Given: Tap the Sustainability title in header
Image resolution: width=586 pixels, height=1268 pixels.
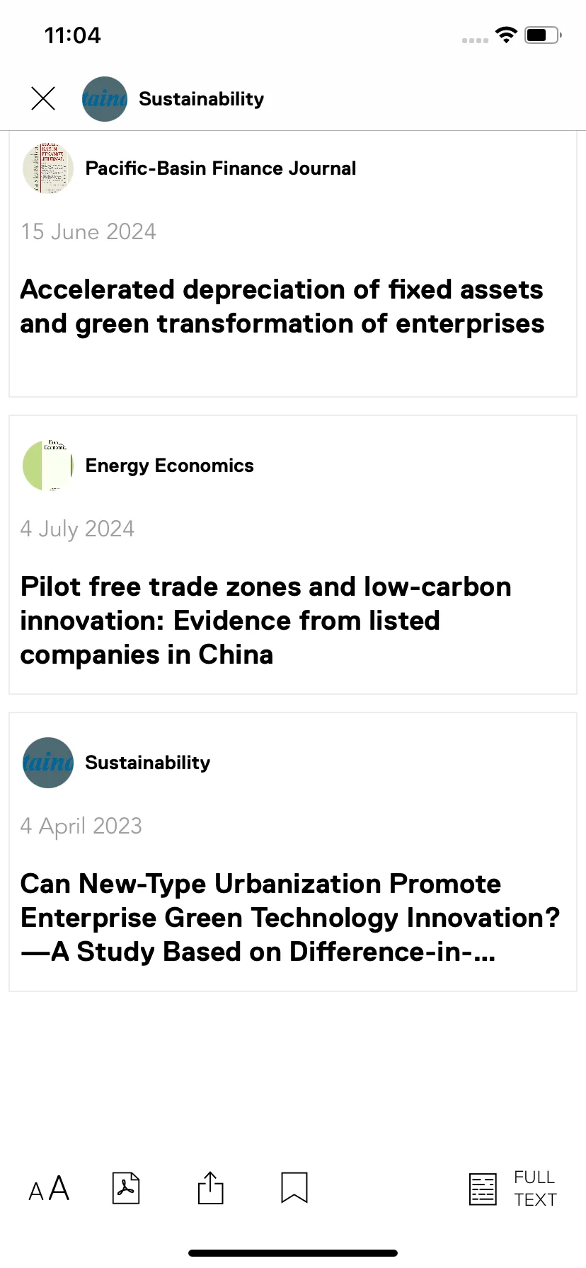Looking at the screenshot, I should 202,99.
